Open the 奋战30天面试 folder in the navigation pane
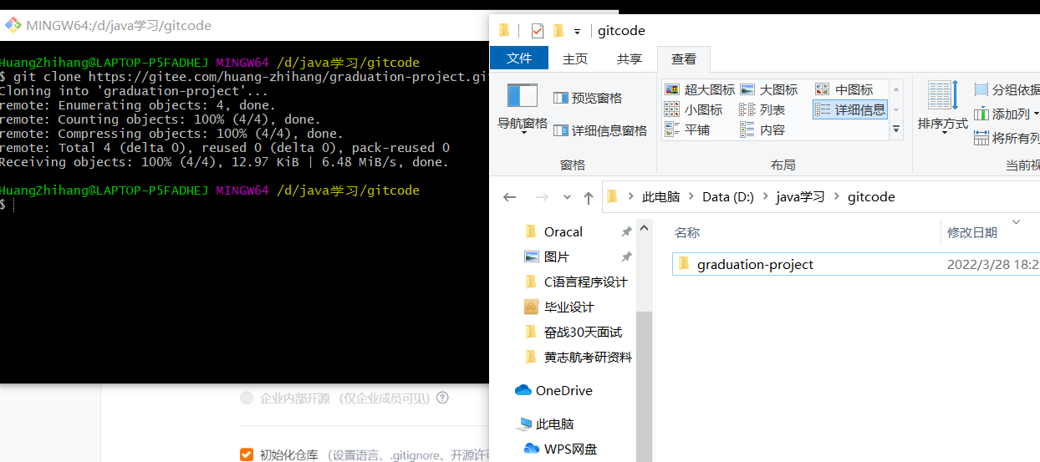Viewport: 1040px width, 462px height. (x=583, y=332)
